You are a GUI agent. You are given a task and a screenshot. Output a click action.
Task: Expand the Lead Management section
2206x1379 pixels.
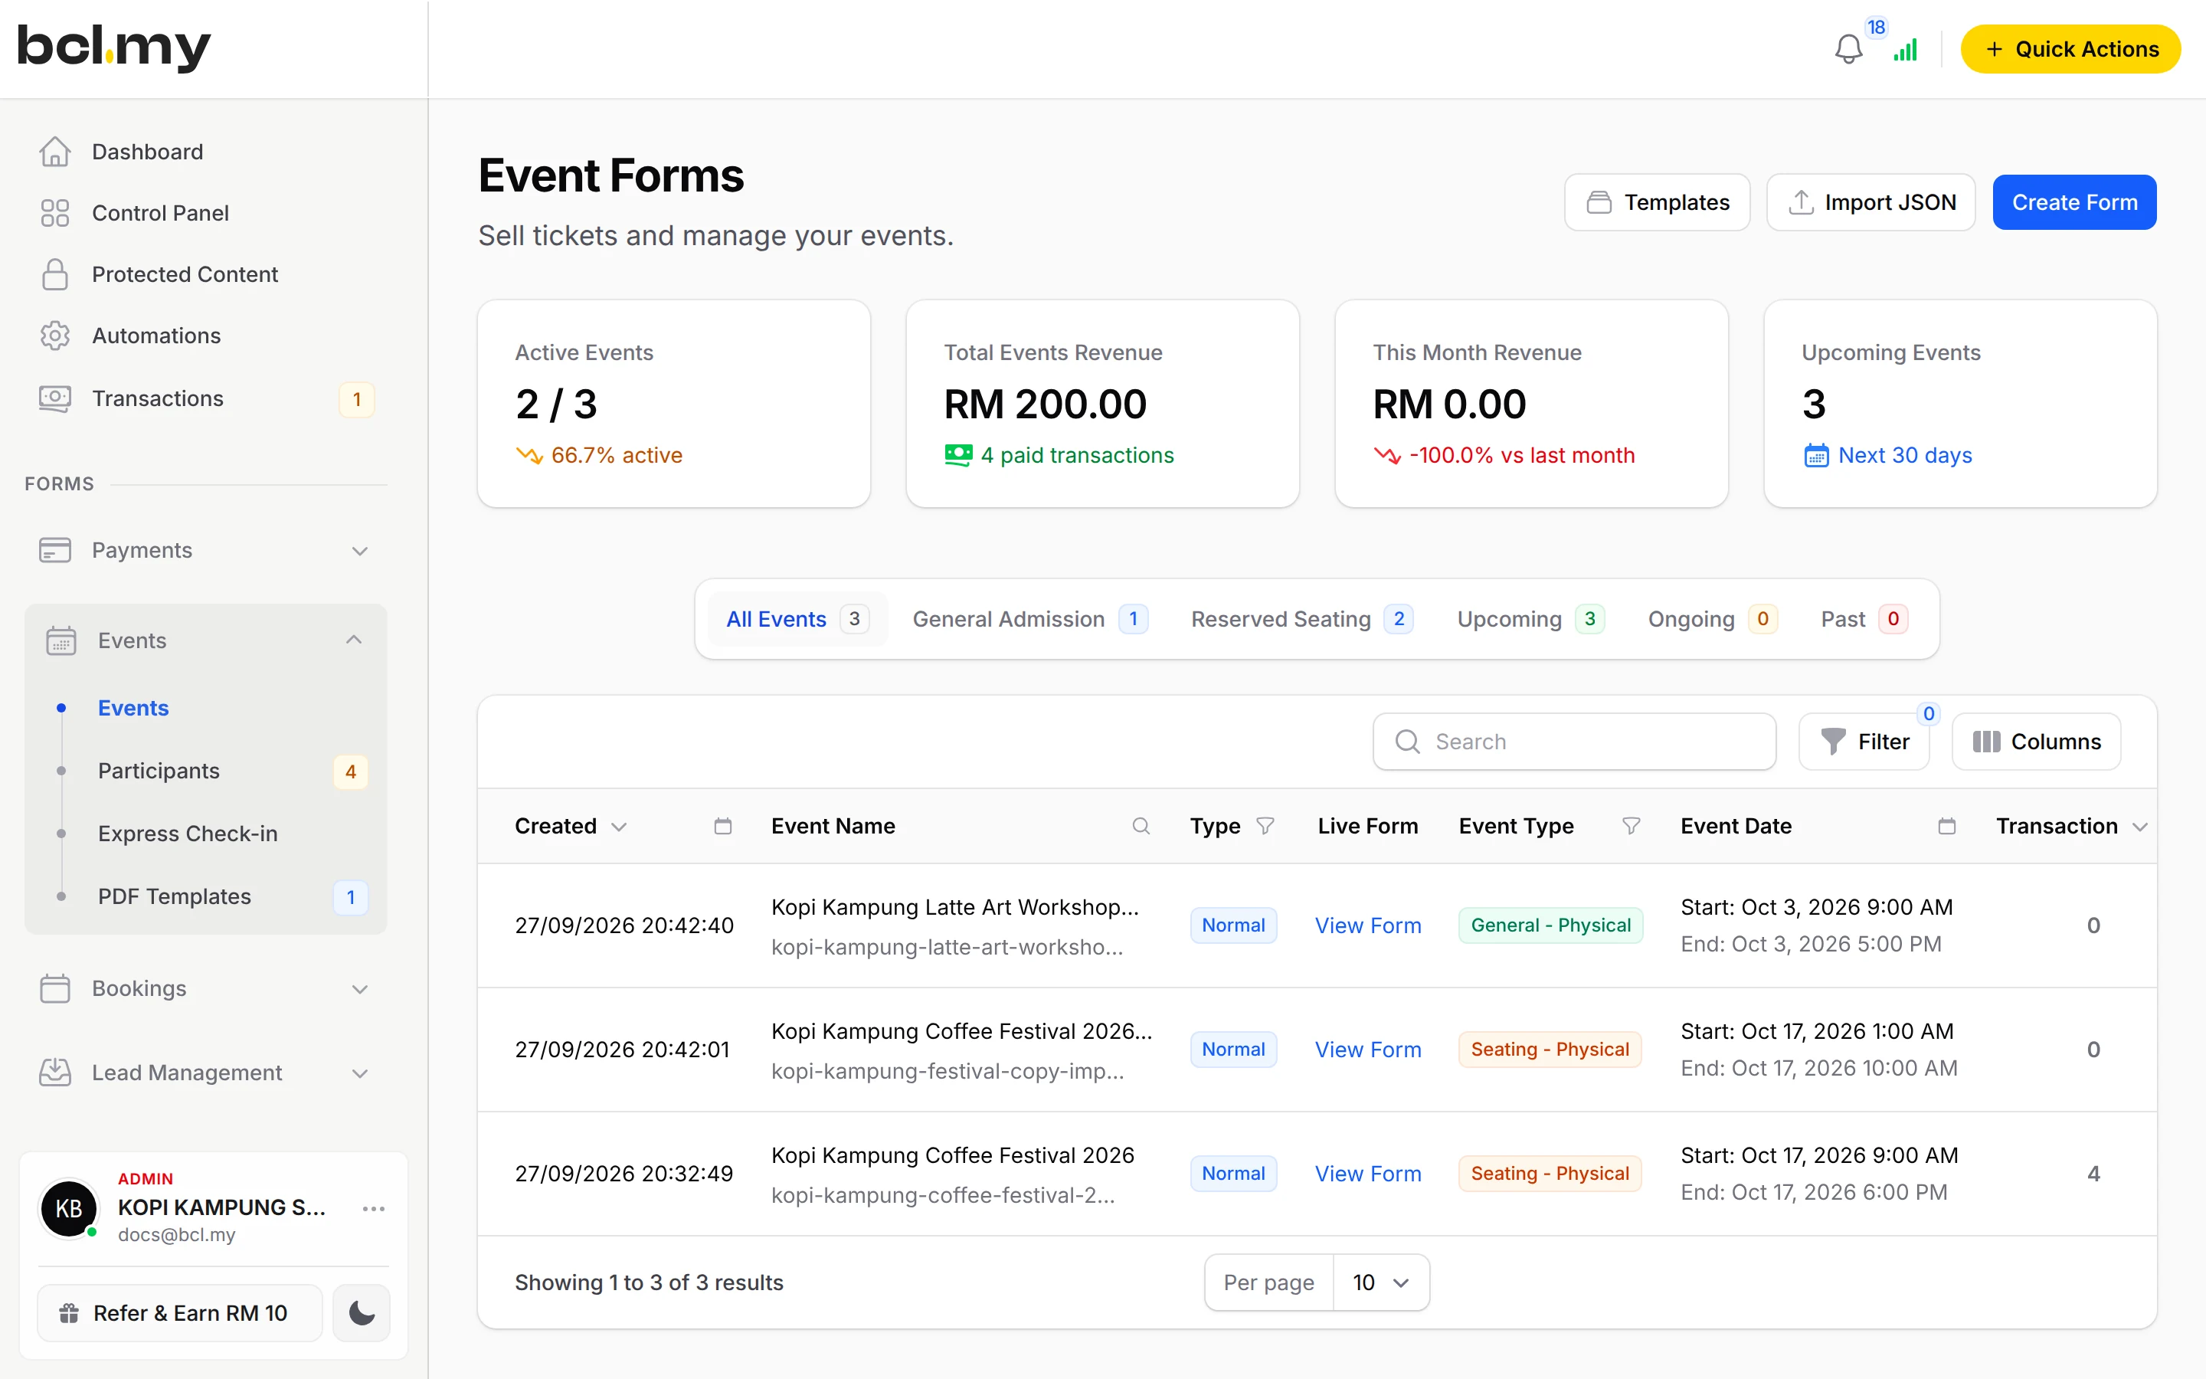pos(360,1073)
